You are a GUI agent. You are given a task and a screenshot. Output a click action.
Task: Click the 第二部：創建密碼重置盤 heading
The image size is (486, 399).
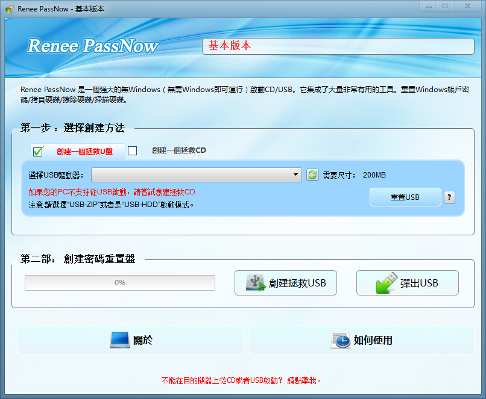[78, 259]
